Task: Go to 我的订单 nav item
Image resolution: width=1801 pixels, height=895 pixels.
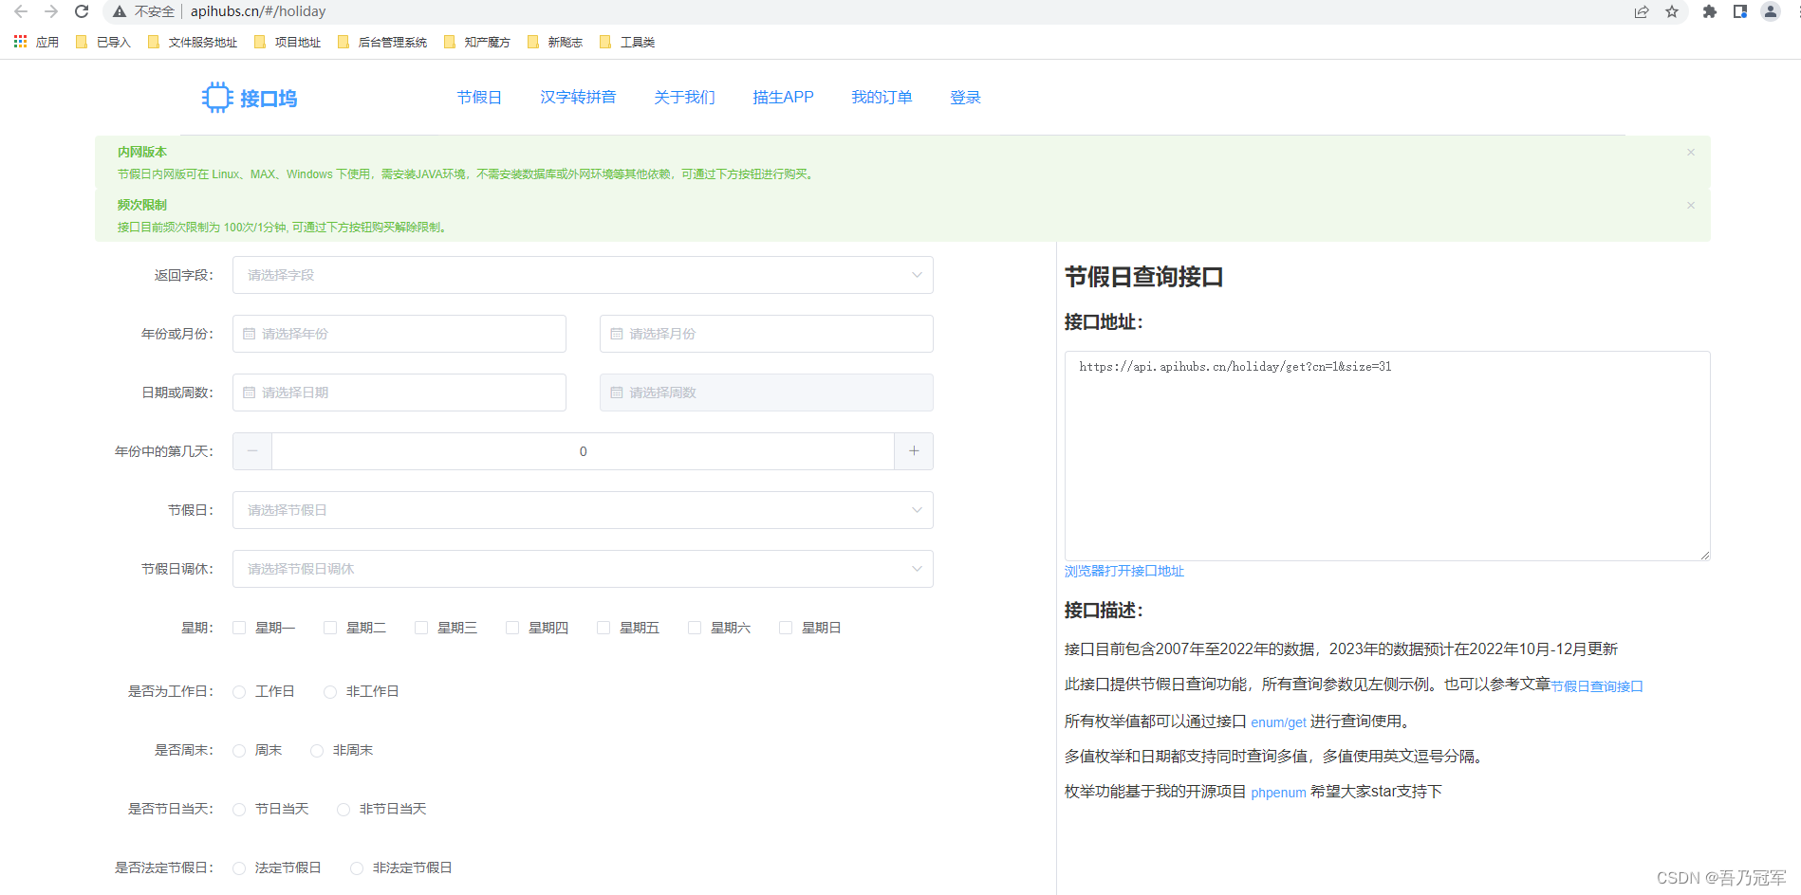Action: point(882,98)
